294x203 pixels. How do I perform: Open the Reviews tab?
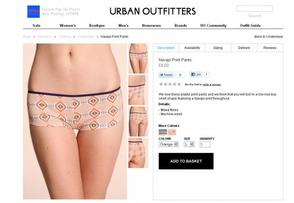(270, 48)
